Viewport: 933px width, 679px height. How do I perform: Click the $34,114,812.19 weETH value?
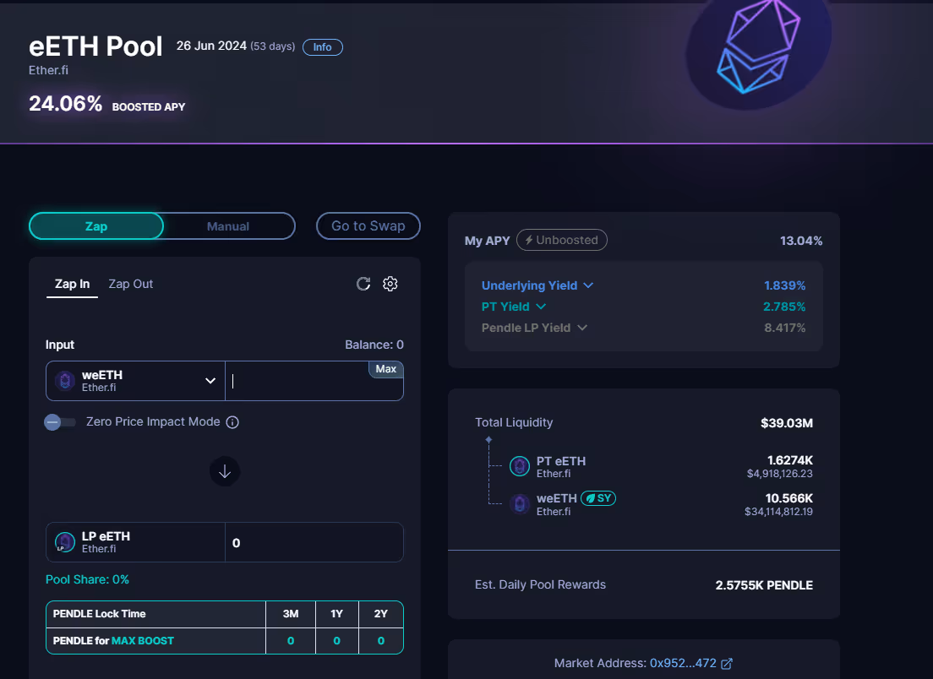click(x=778, y=512)
